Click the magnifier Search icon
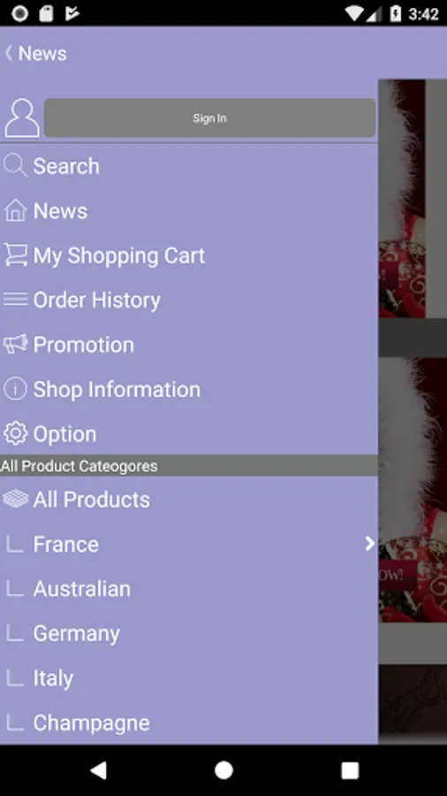 click(15, 166)
